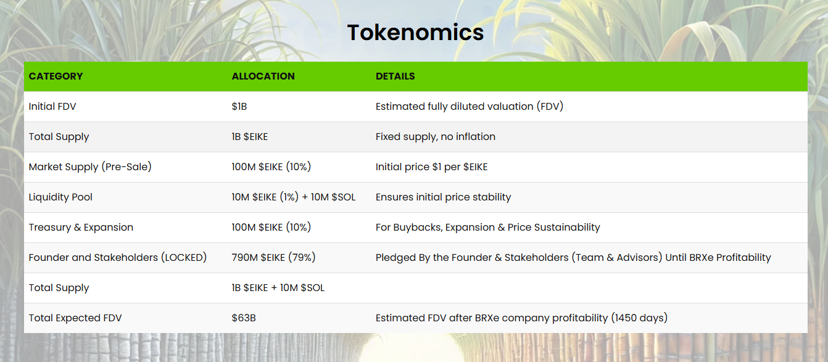Select the Treasury & Expansion row label

[x=81, y=228]
